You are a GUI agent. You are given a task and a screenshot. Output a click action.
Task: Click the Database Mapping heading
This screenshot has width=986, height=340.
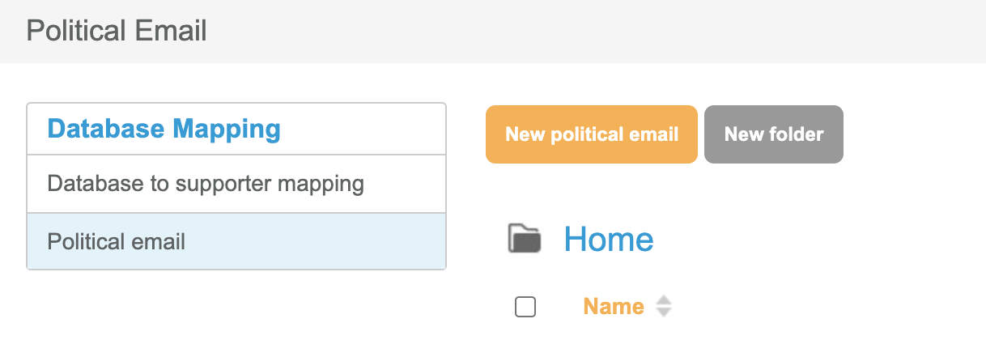pos(164,129)
